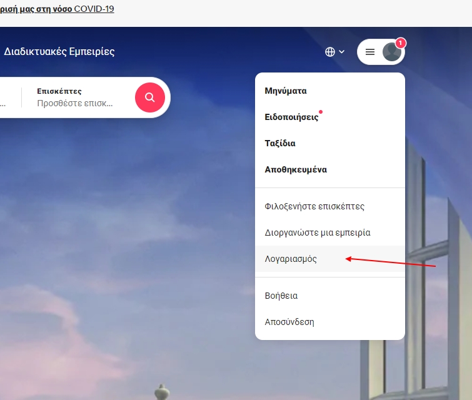Click the user profile avatar
Screen dimensions: 472x400
click(x=391, y=52)
